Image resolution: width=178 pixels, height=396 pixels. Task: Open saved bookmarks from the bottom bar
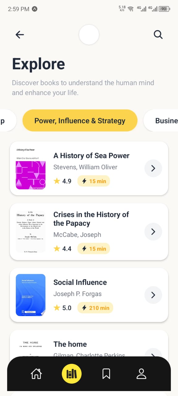[x=106, y=374]
